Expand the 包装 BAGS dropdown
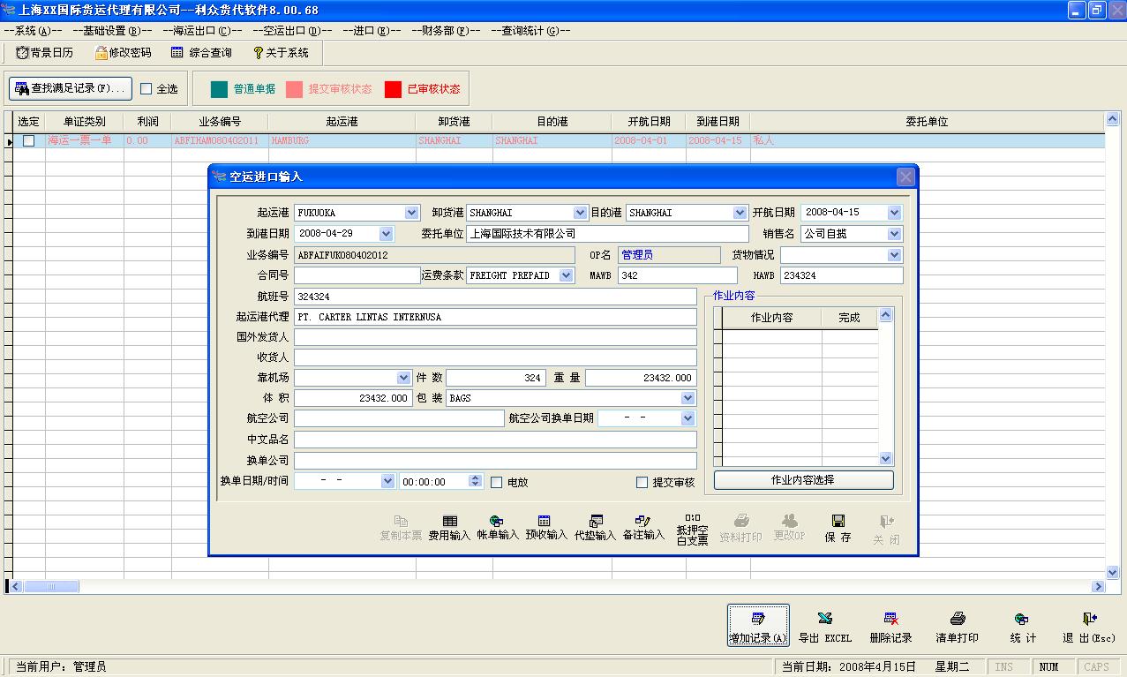1127x677 pixels. 688,398
